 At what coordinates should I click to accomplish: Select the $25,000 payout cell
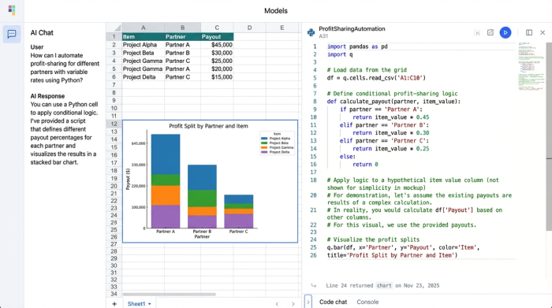pos(217,61)
